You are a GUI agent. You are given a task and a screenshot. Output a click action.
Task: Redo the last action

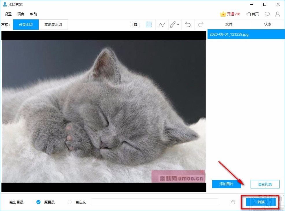click(x=201, y=24)
